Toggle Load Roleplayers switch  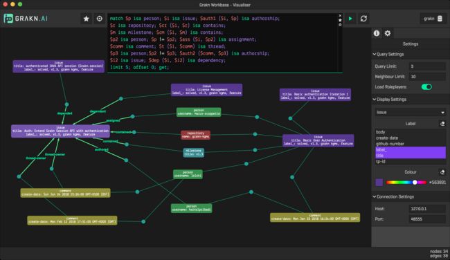(x=426, y=87)
